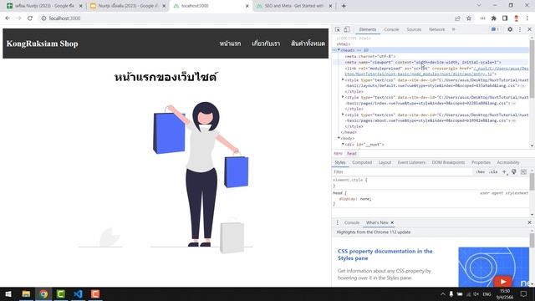
Task: Activate the inspect element picker in DevTools
Action: [337, 30]
